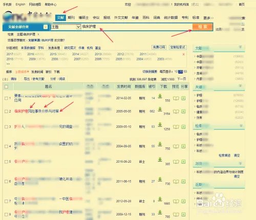Close the year group list with the red X

click(184, 54)
